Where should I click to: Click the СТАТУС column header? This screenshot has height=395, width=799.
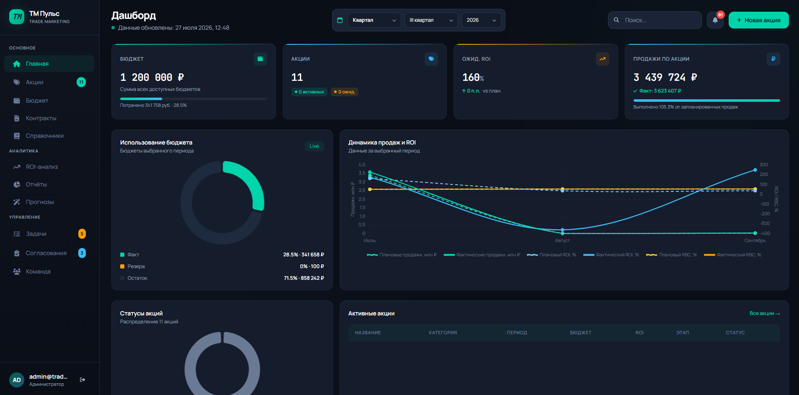(735, 333)
